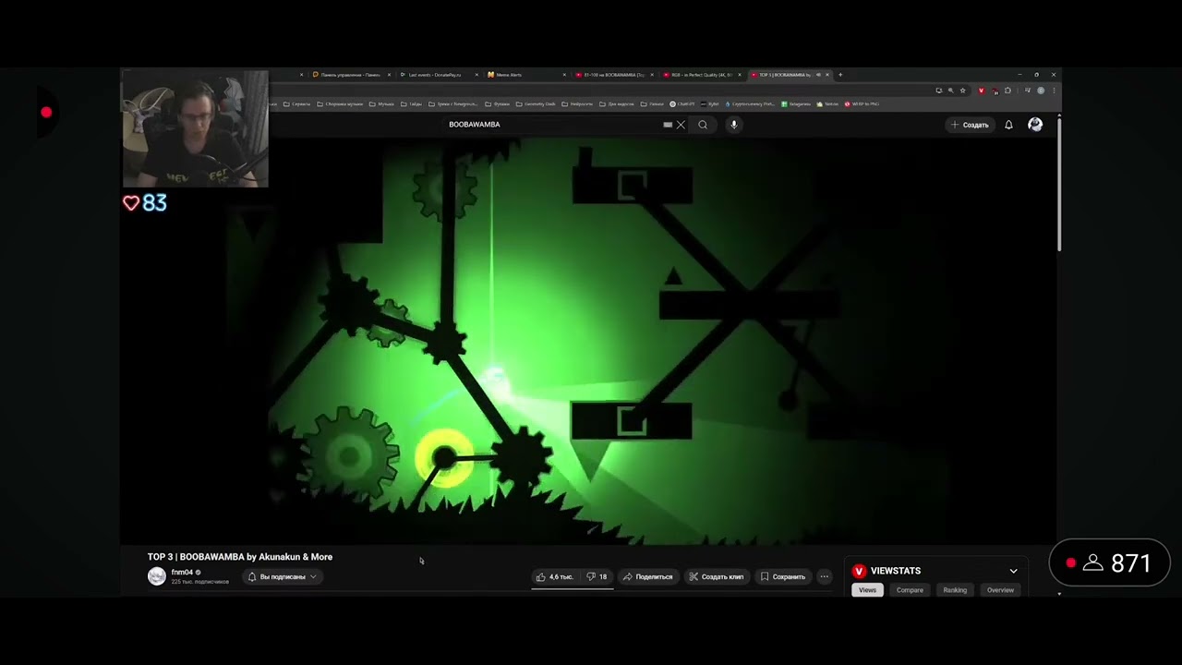
Task: Click the zoom magnifier icon in address bar
Action: pos(950,91)
